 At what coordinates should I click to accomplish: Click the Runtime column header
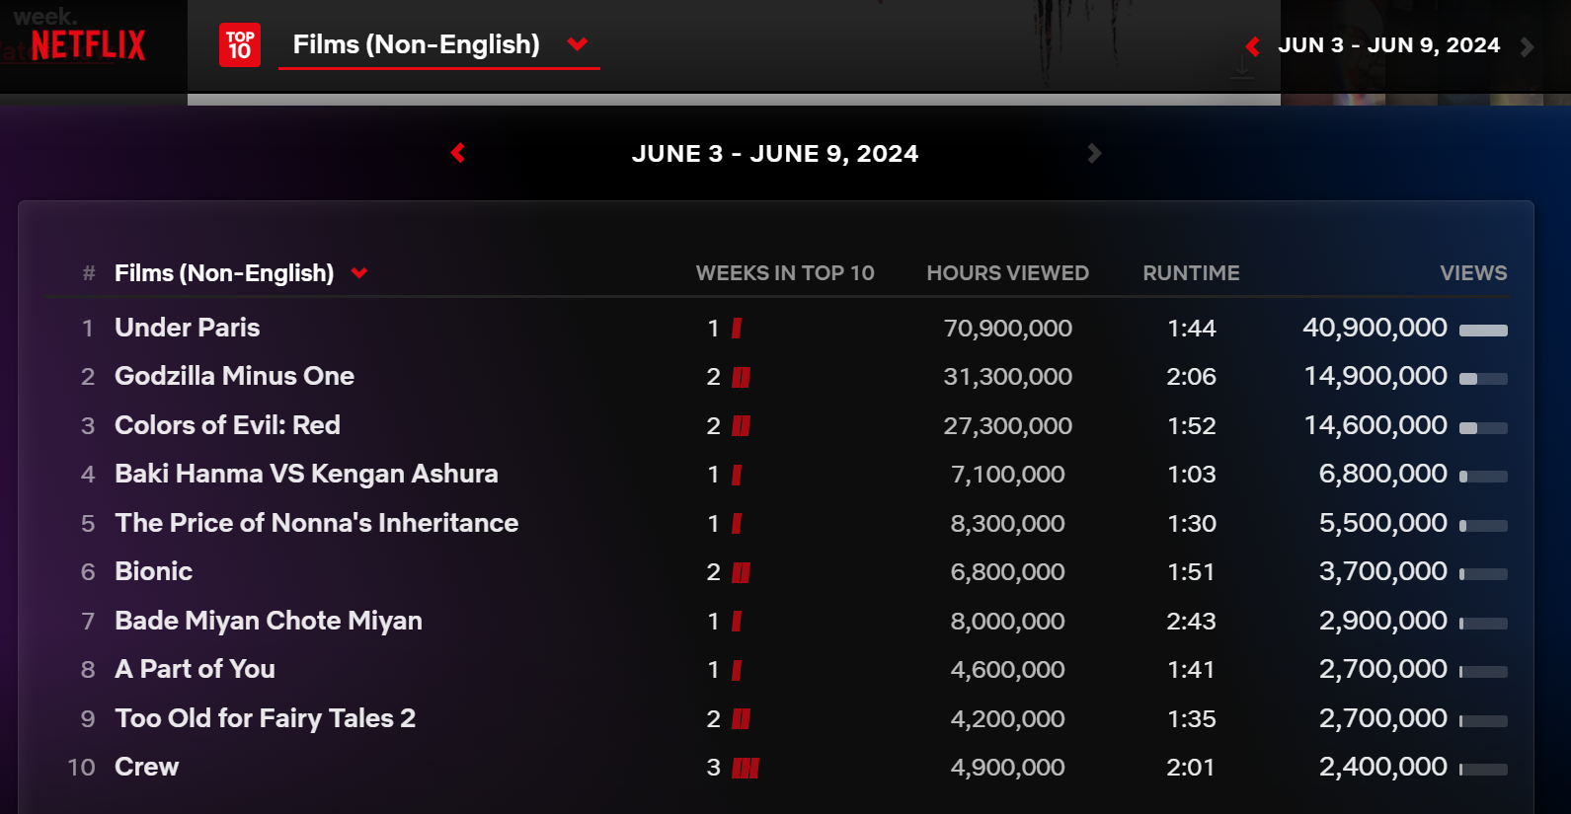[x=1191, y=273]
